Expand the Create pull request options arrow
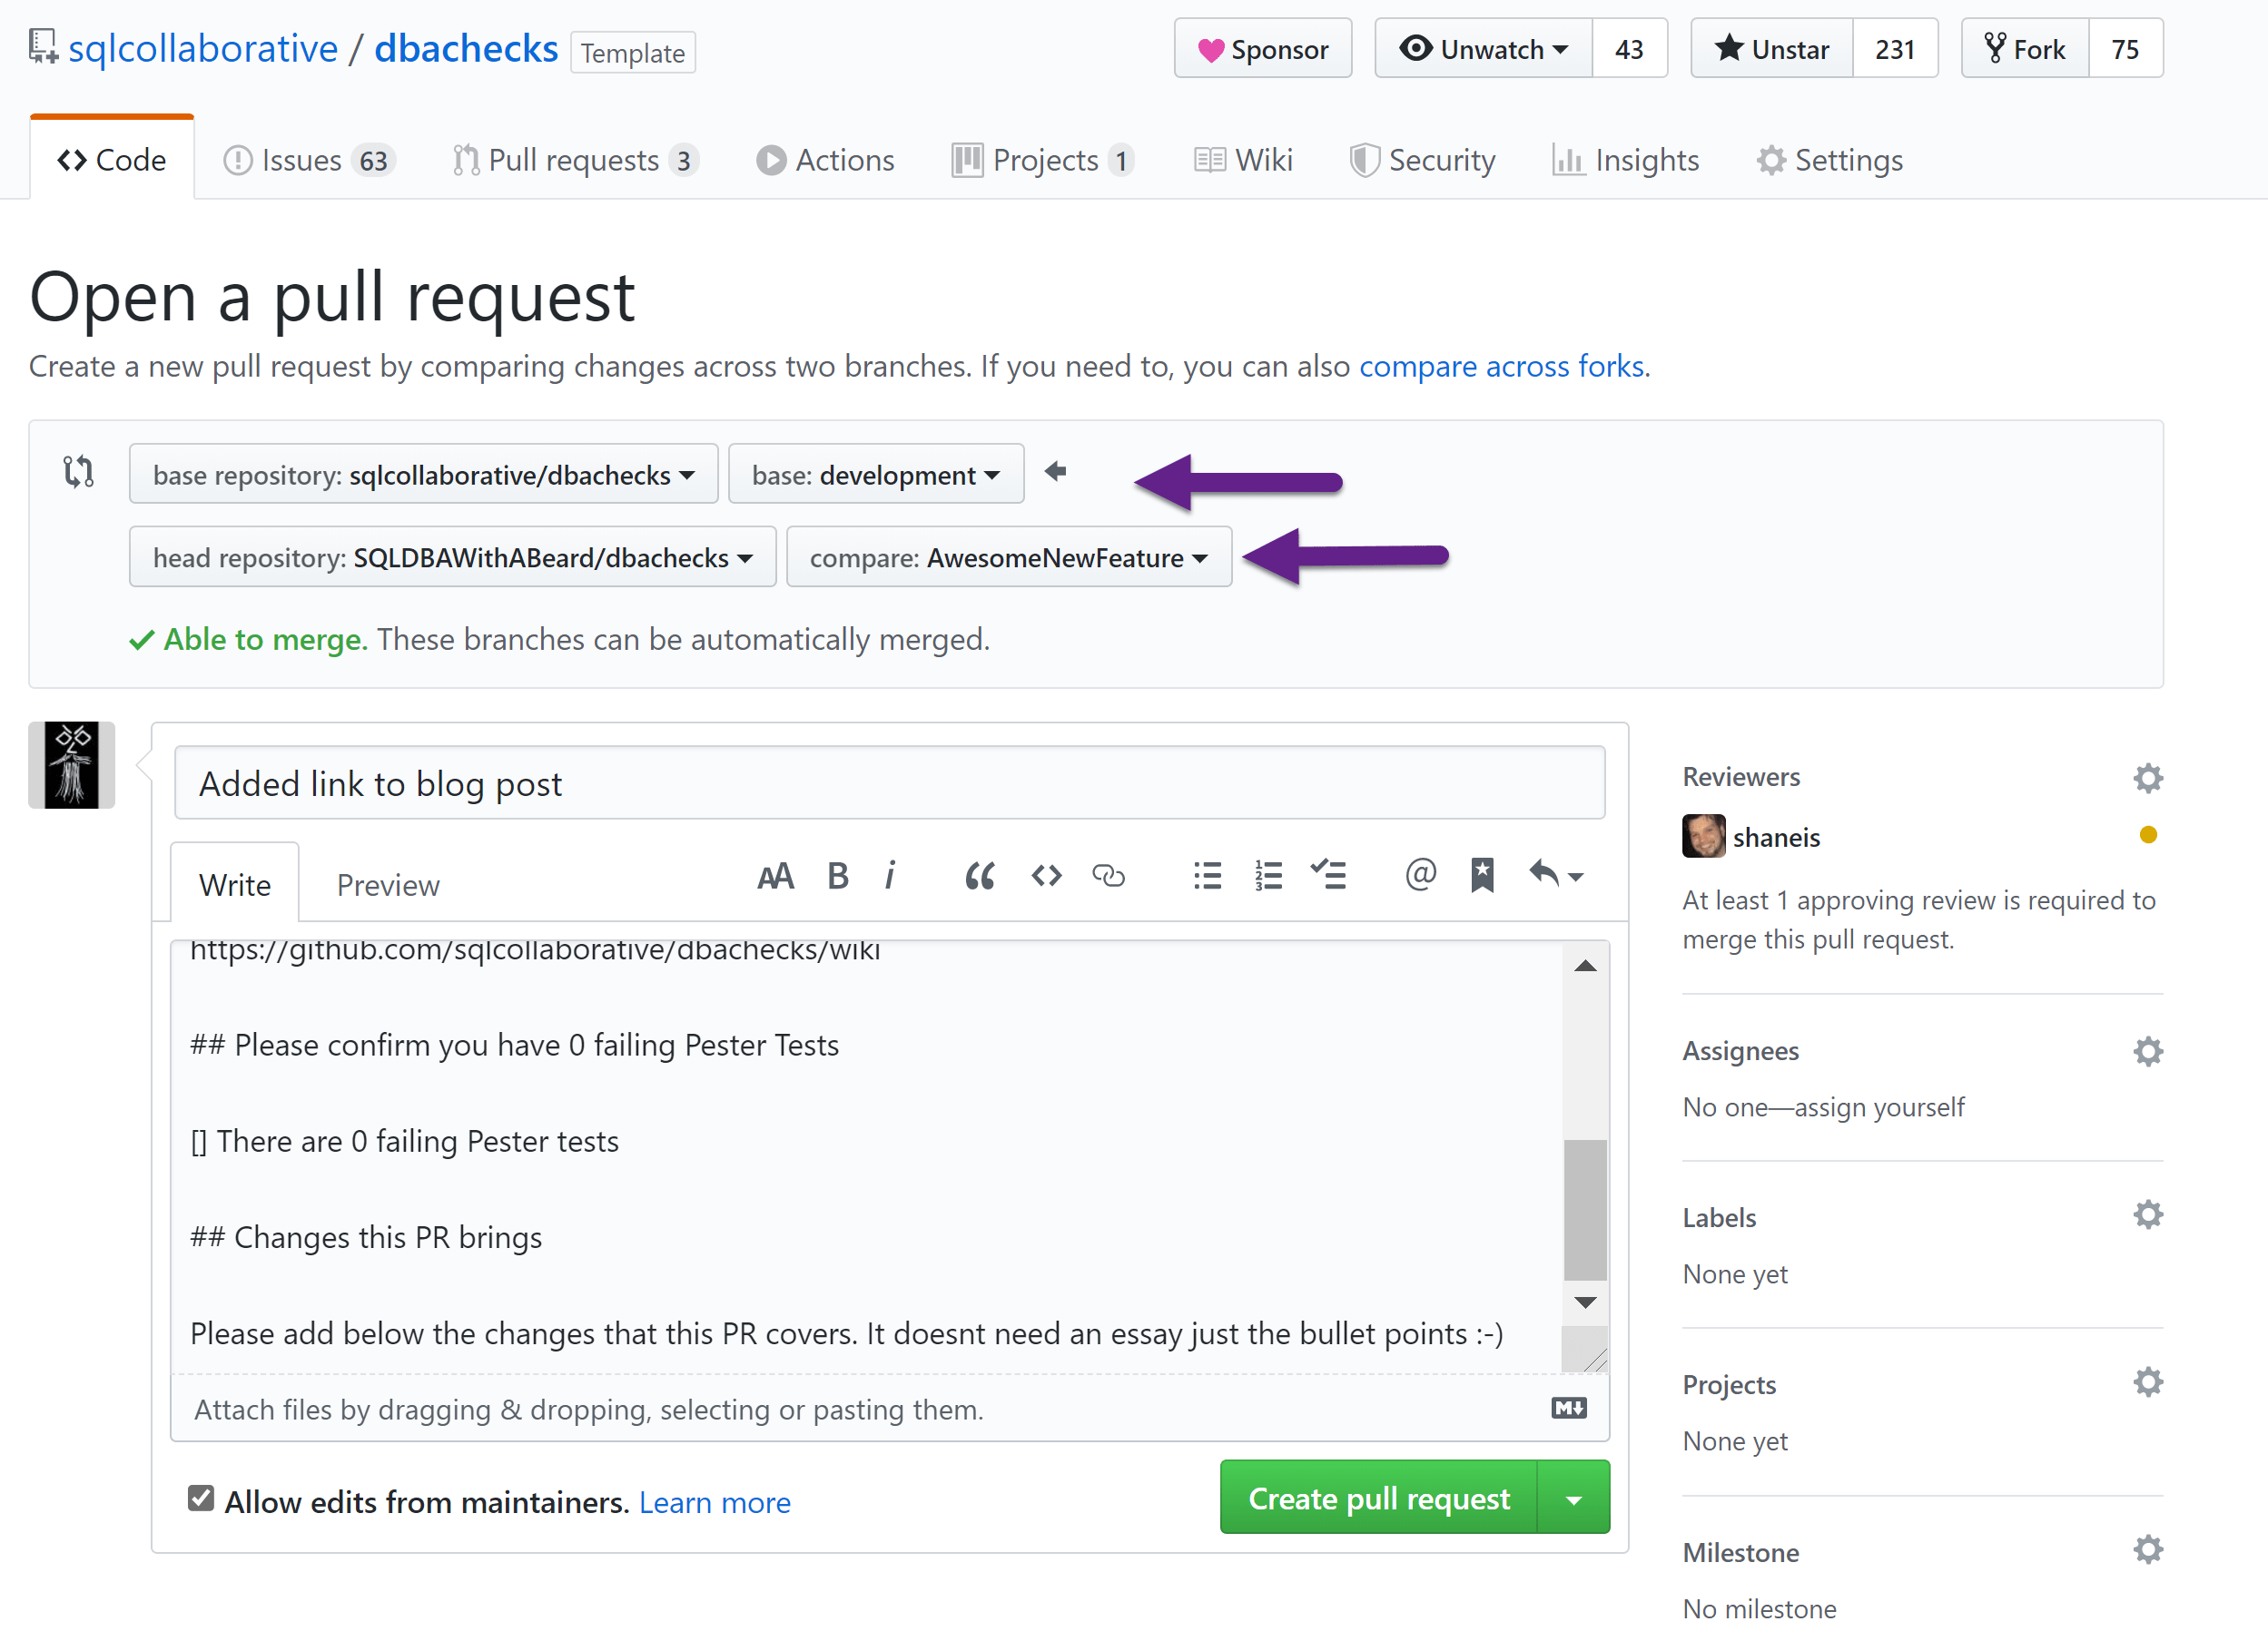This screenshot has height=1651, width=2268. pos(1573,1499)
